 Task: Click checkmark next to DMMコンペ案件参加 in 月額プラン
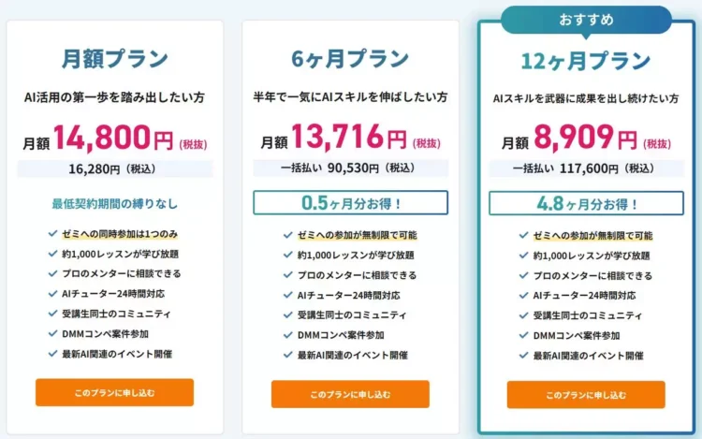pyautogui.click(x=52, y=334)
